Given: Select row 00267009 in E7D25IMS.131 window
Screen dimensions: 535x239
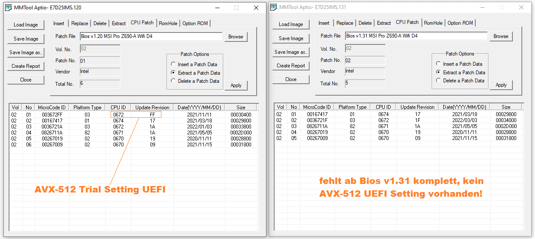Looking at the screenshot, I should click(399, 138).
